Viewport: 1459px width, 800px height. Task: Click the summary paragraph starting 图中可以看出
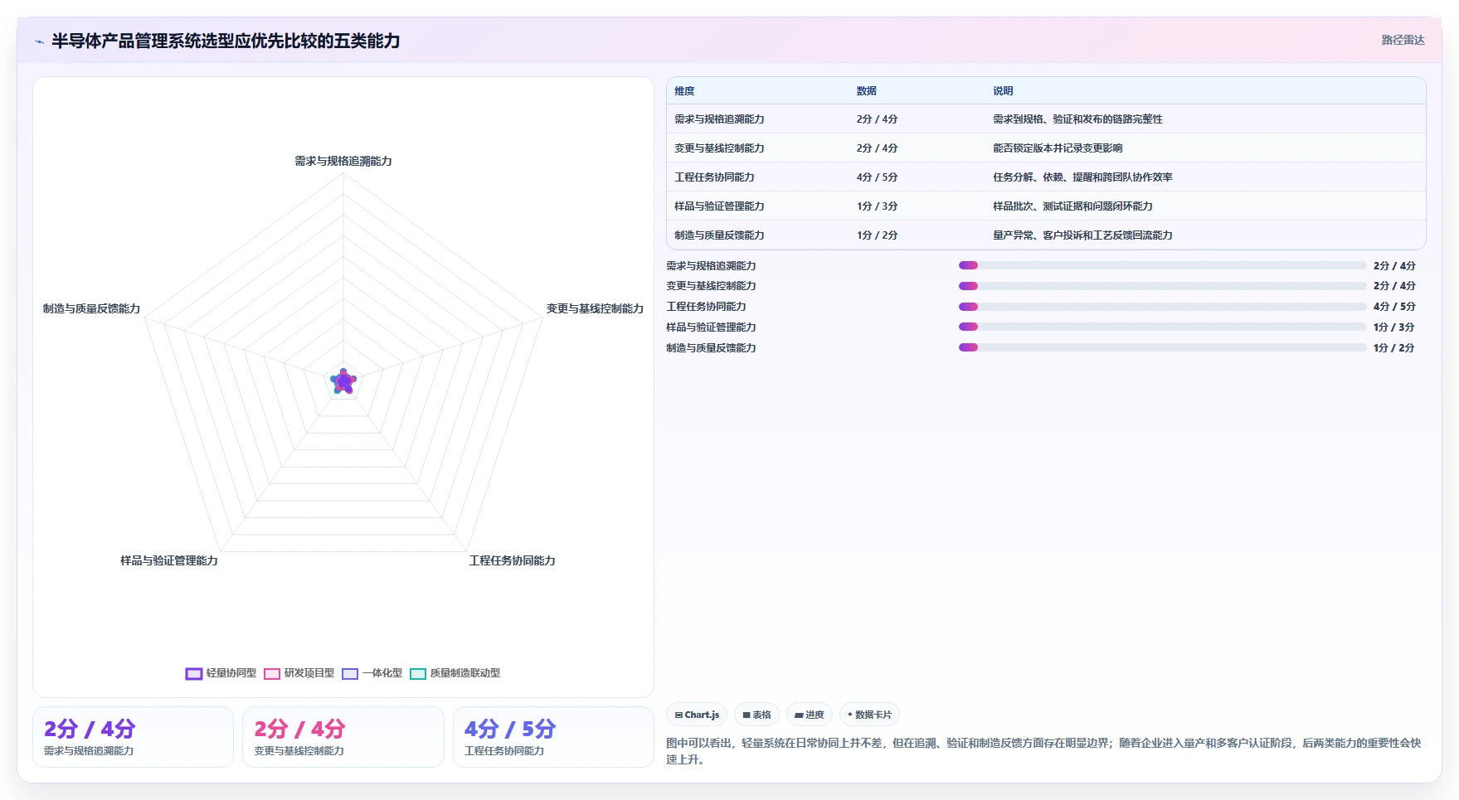point(1043,751)
